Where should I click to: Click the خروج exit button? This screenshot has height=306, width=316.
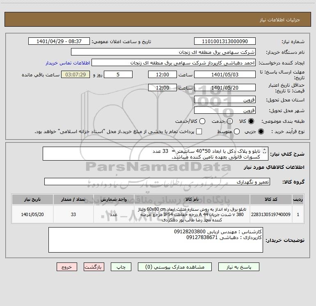point(67,267)
